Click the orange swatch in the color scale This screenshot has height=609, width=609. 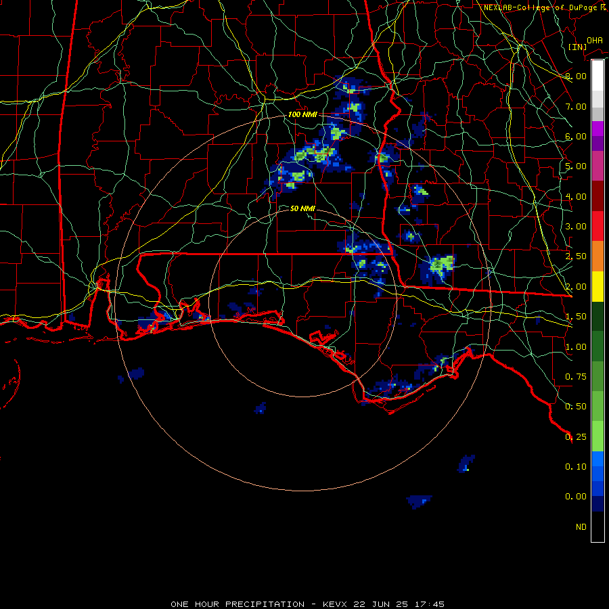pyautogui.click(x=597, y=256)
